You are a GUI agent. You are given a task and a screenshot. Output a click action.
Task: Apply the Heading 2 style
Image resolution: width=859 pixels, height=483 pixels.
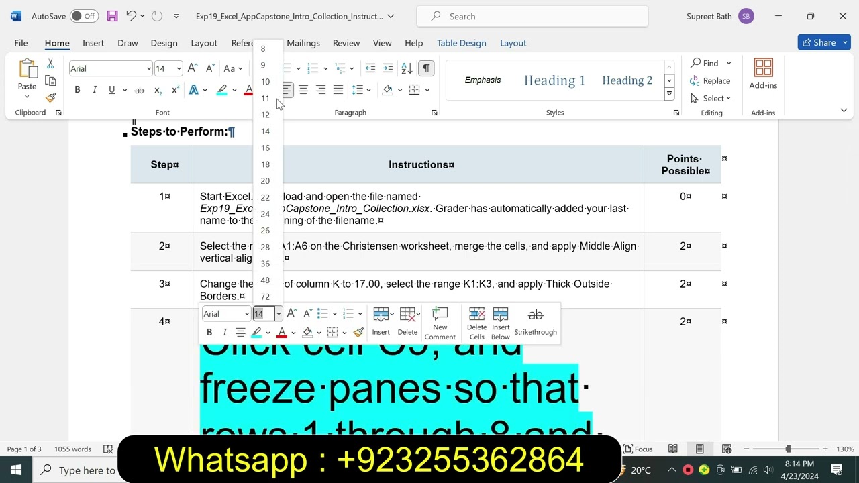coord(627,80)
